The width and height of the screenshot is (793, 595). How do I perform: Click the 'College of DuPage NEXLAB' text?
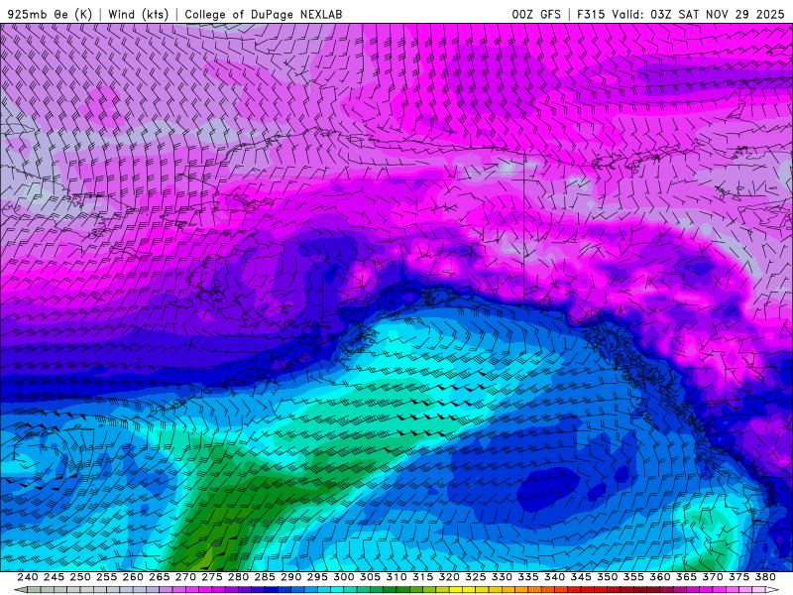point(264,14)
